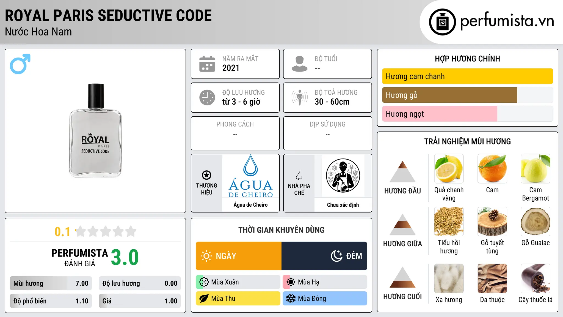
Task: Open the Água de Cheiro brand name link
Action: [x=251, y=205]
